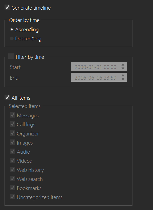Select Descending order radio button

tap(12, 38)
